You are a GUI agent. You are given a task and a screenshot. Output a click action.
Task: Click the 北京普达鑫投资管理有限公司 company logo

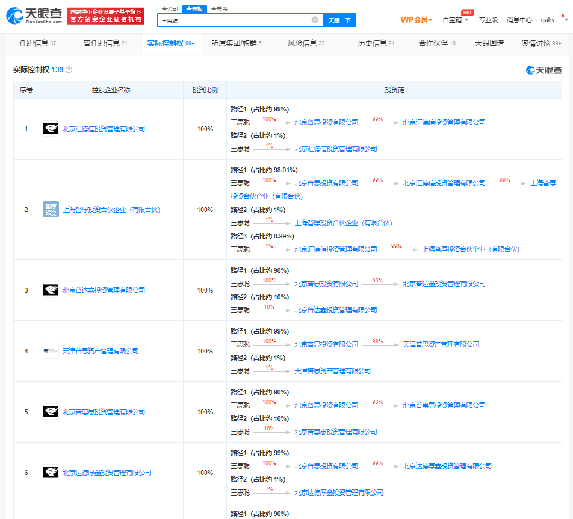(x=51, y=290)
